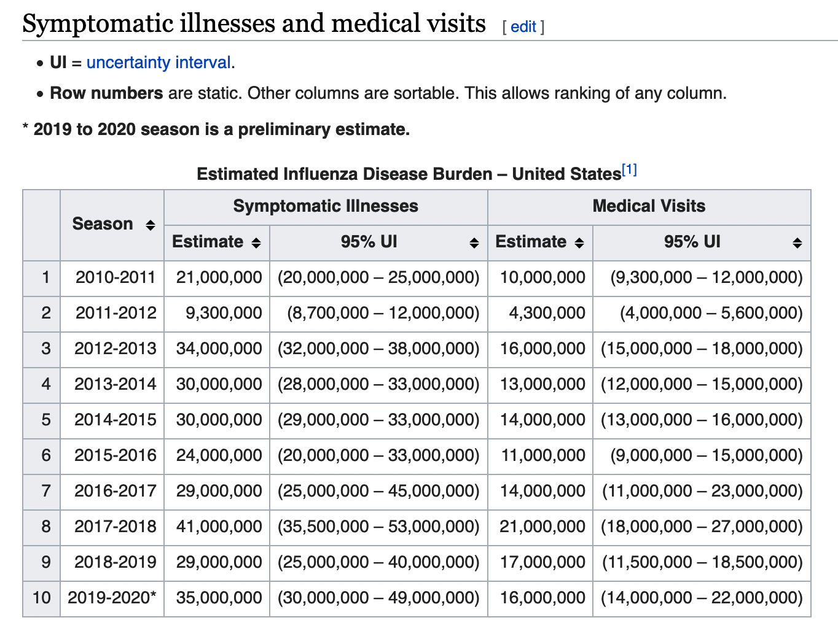This screenshot has width=838, height=642.
Task: Select the 2019-2020* season cell
Action: 112,598
